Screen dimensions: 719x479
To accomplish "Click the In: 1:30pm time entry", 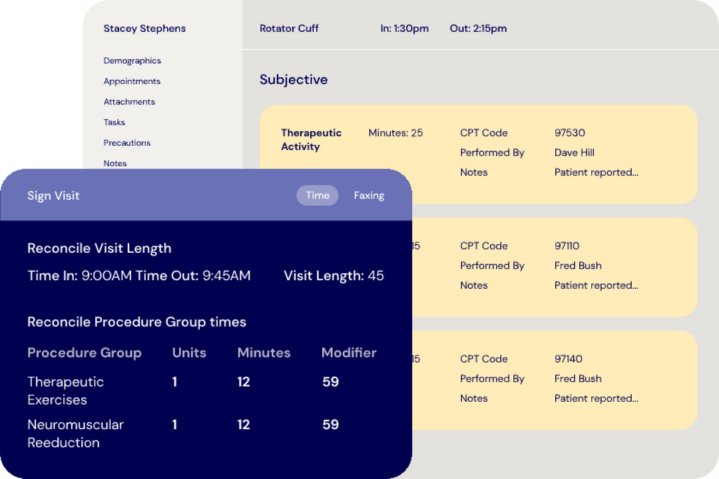I will click(x=405, y=28).
